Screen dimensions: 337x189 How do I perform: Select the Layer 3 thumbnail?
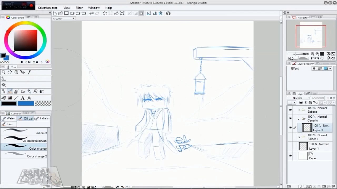pyautogui.click(x=307, y=128)
